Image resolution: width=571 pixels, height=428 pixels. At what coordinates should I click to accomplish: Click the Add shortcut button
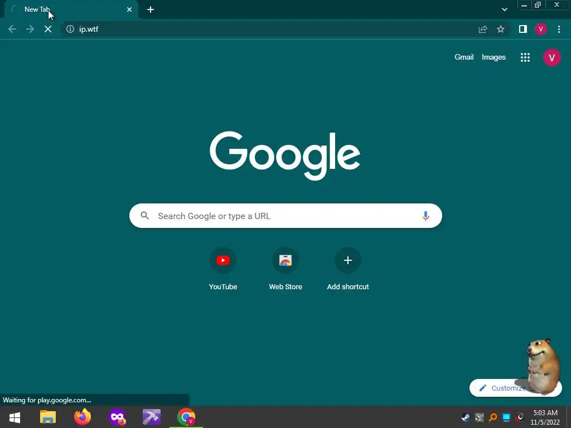pyautogui.click(x=348, y=269)
